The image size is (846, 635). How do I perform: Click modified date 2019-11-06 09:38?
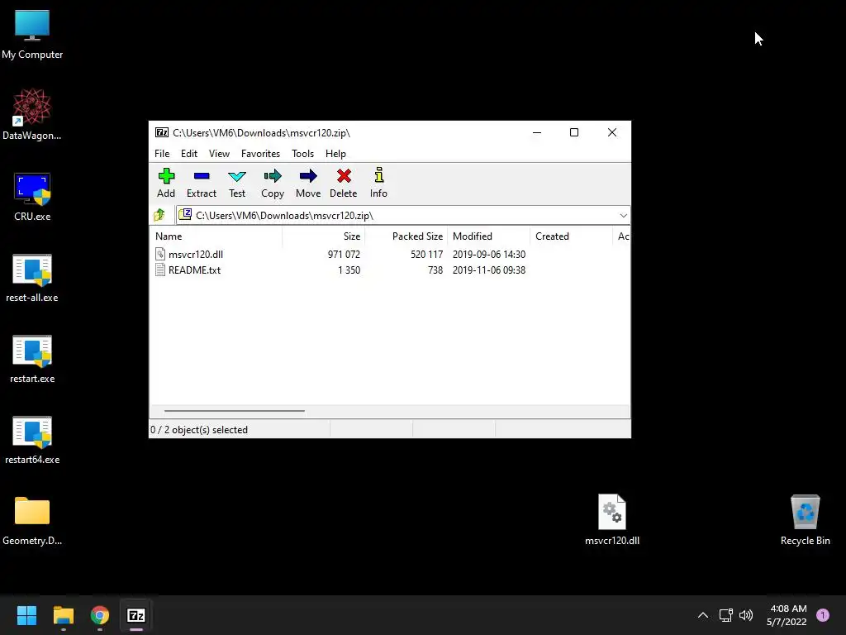tap(489, 270)
